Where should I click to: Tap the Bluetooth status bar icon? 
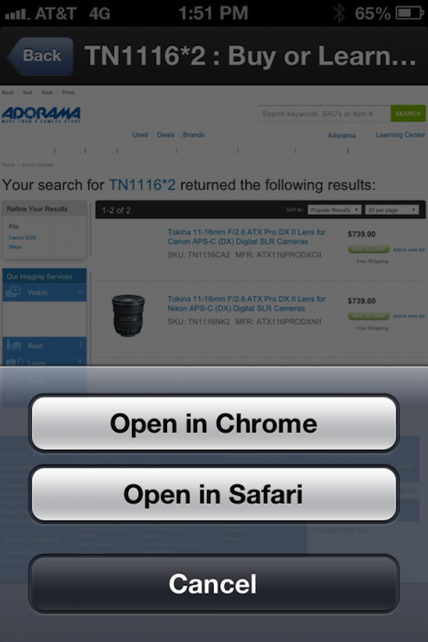click(339, 13)
